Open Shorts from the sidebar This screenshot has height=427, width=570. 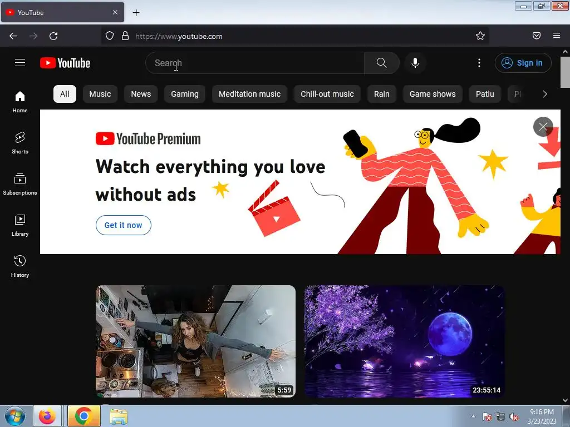pyautogui.click(x=20, y=143)
